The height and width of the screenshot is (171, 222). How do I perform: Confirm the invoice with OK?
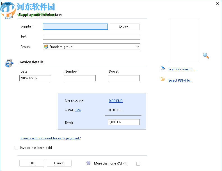point(32,163)
